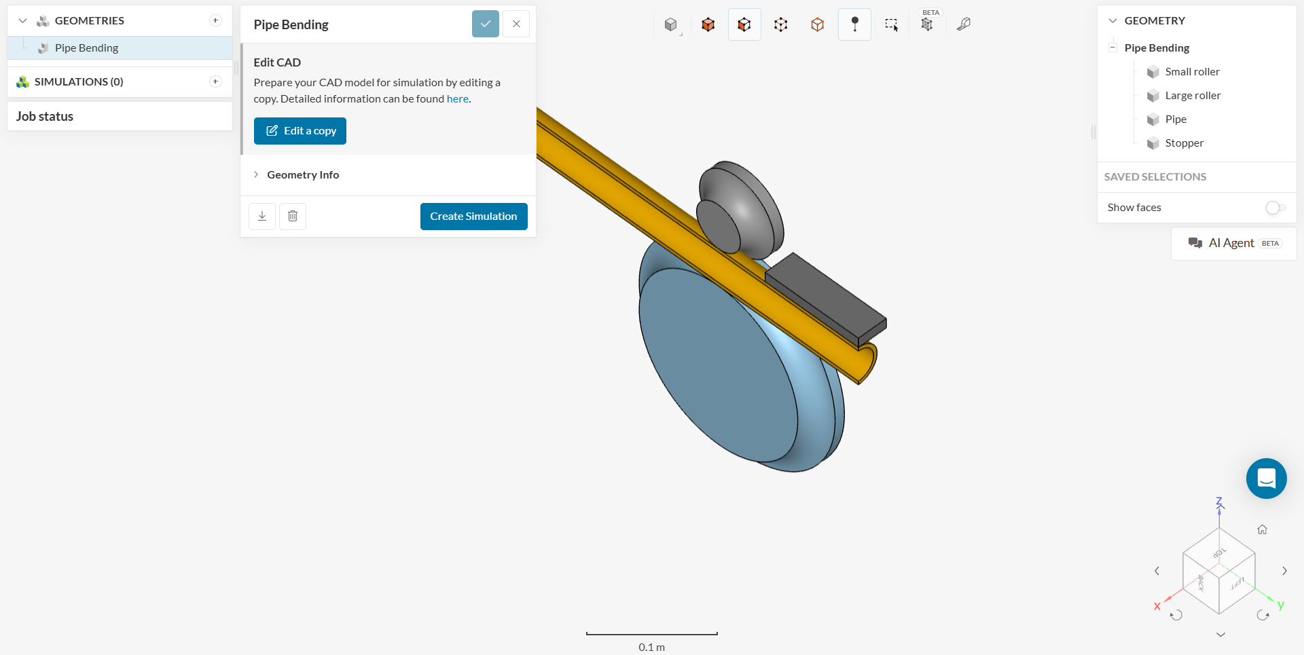Image resolution: width=1304 pixels, height=655 pixels.
Task: Click the Edit a copy button
Action: pyautogui.click(x=300, y=131)
